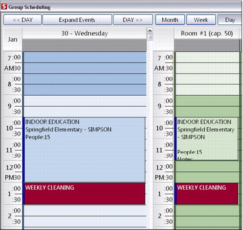Select the 8:00 slot on Wednesday
243x230 pixels.
point(85,79)
